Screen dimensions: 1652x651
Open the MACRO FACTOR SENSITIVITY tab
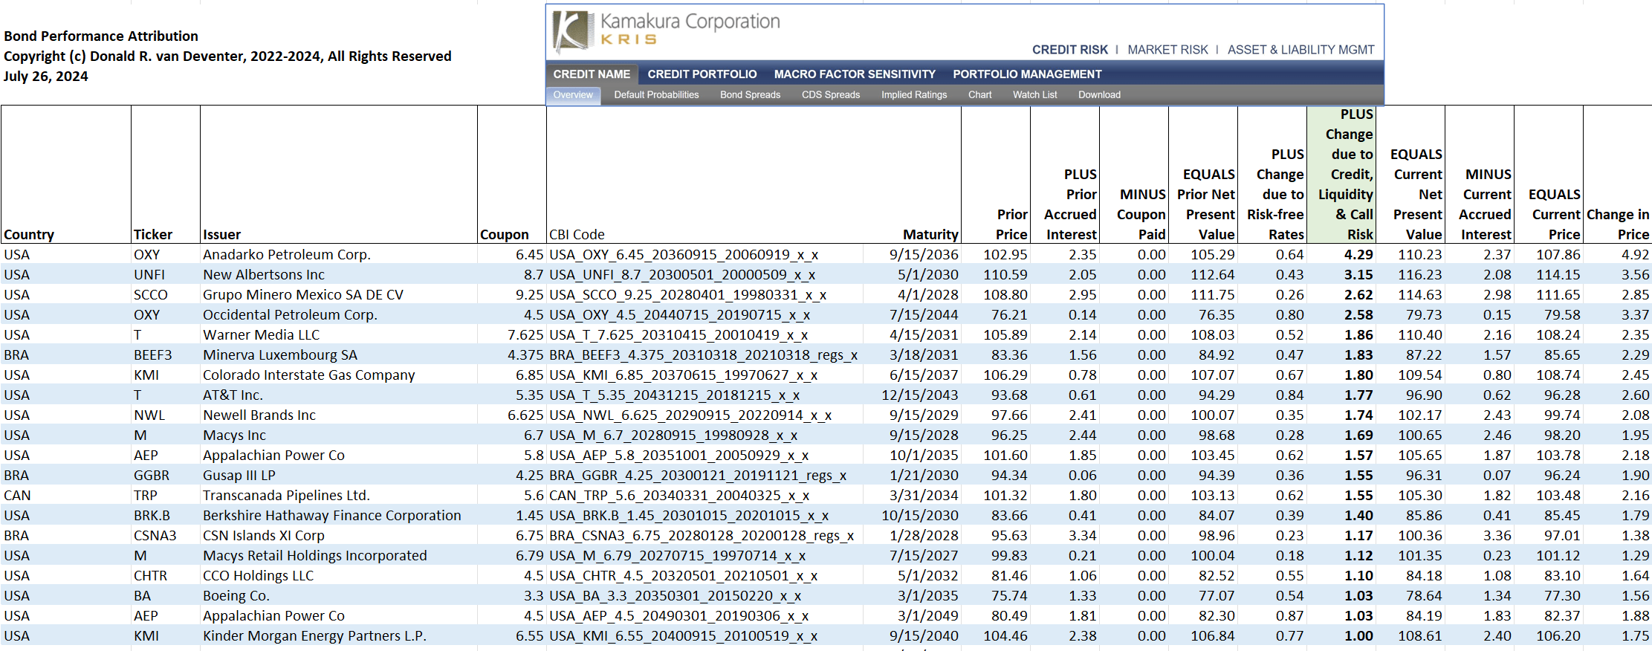[x=855, y=74]
